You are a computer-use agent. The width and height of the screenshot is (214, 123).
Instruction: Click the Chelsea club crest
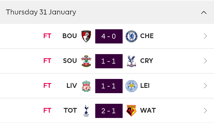(x=132, y=36)
